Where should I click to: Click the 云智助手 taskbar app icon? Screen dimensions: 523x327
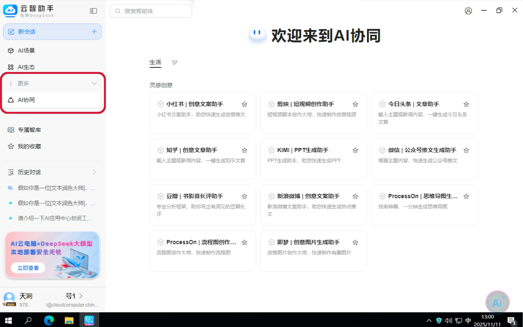89,320
